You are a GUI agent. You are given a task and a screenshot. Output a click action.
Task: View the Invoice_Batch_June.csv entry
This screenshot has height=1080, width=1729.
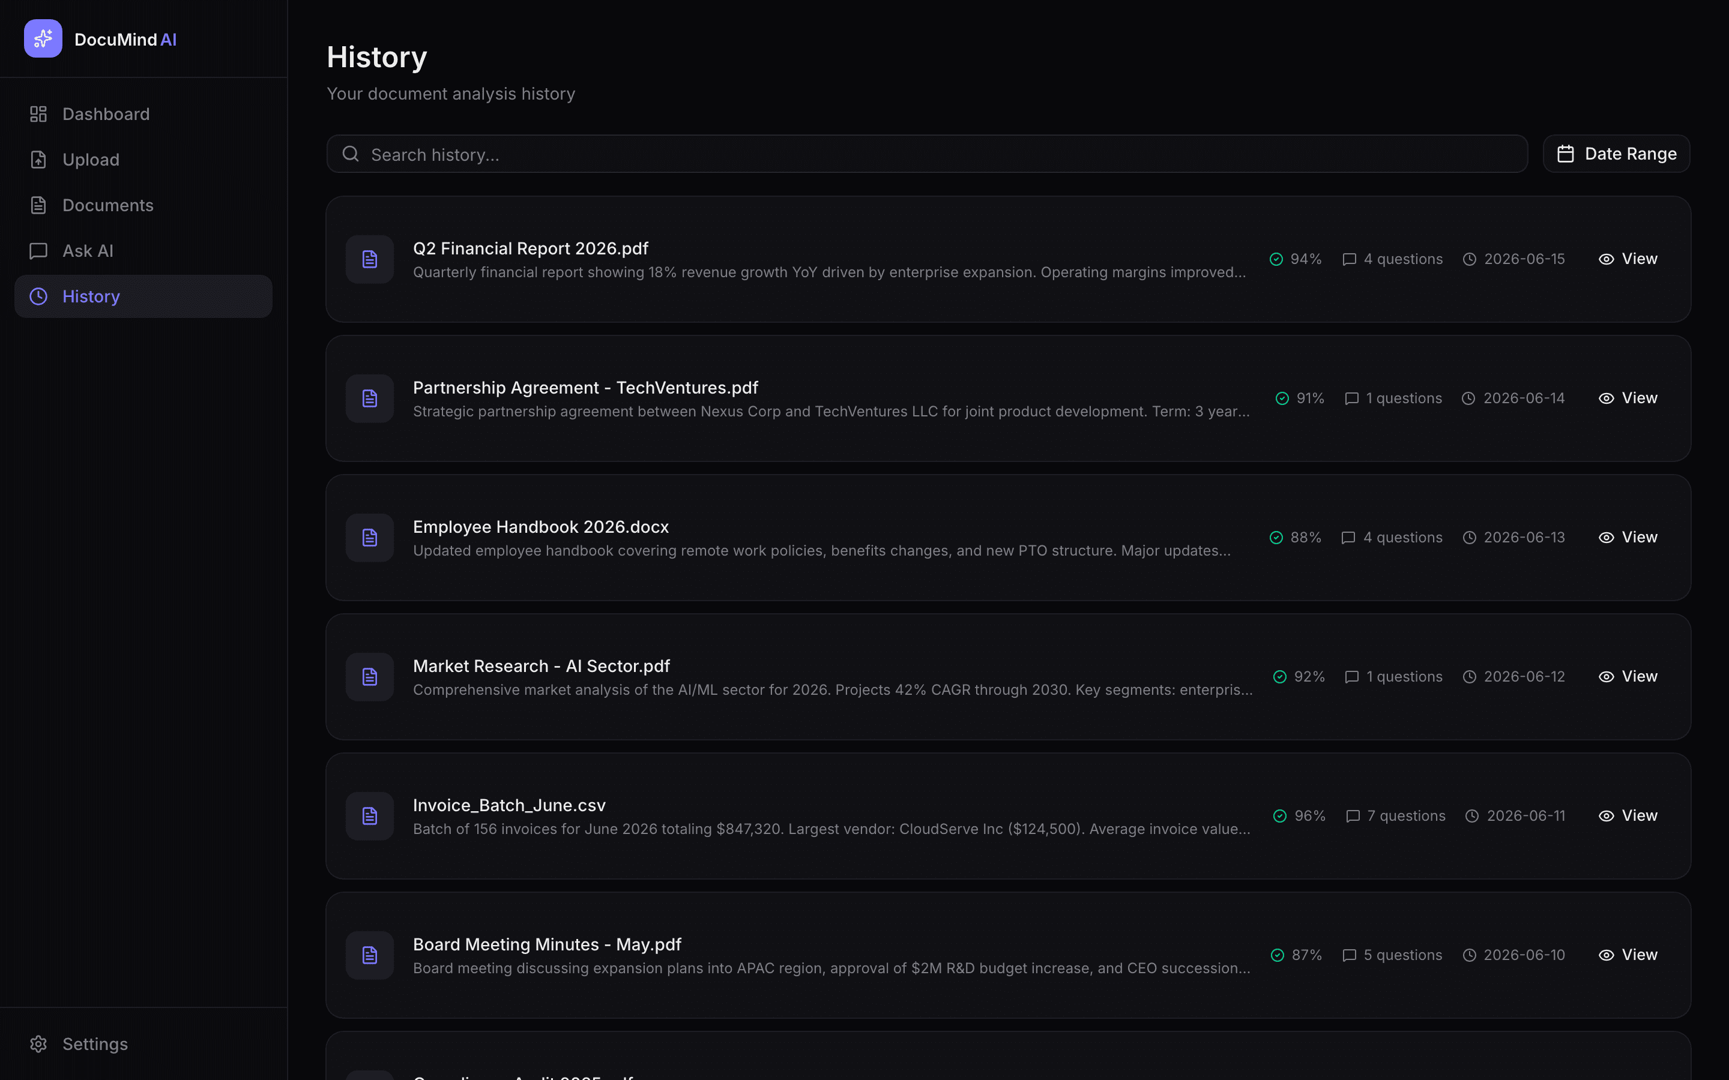coord(1628,817)
